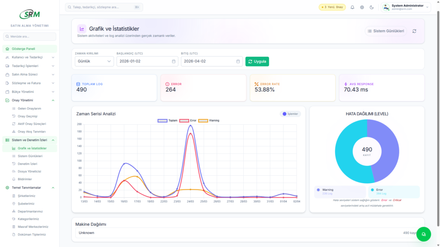This screenshot has height=247, width=440.
Task: Expand the Bütçe Yönetimi menu
Action: pos(30,92)
